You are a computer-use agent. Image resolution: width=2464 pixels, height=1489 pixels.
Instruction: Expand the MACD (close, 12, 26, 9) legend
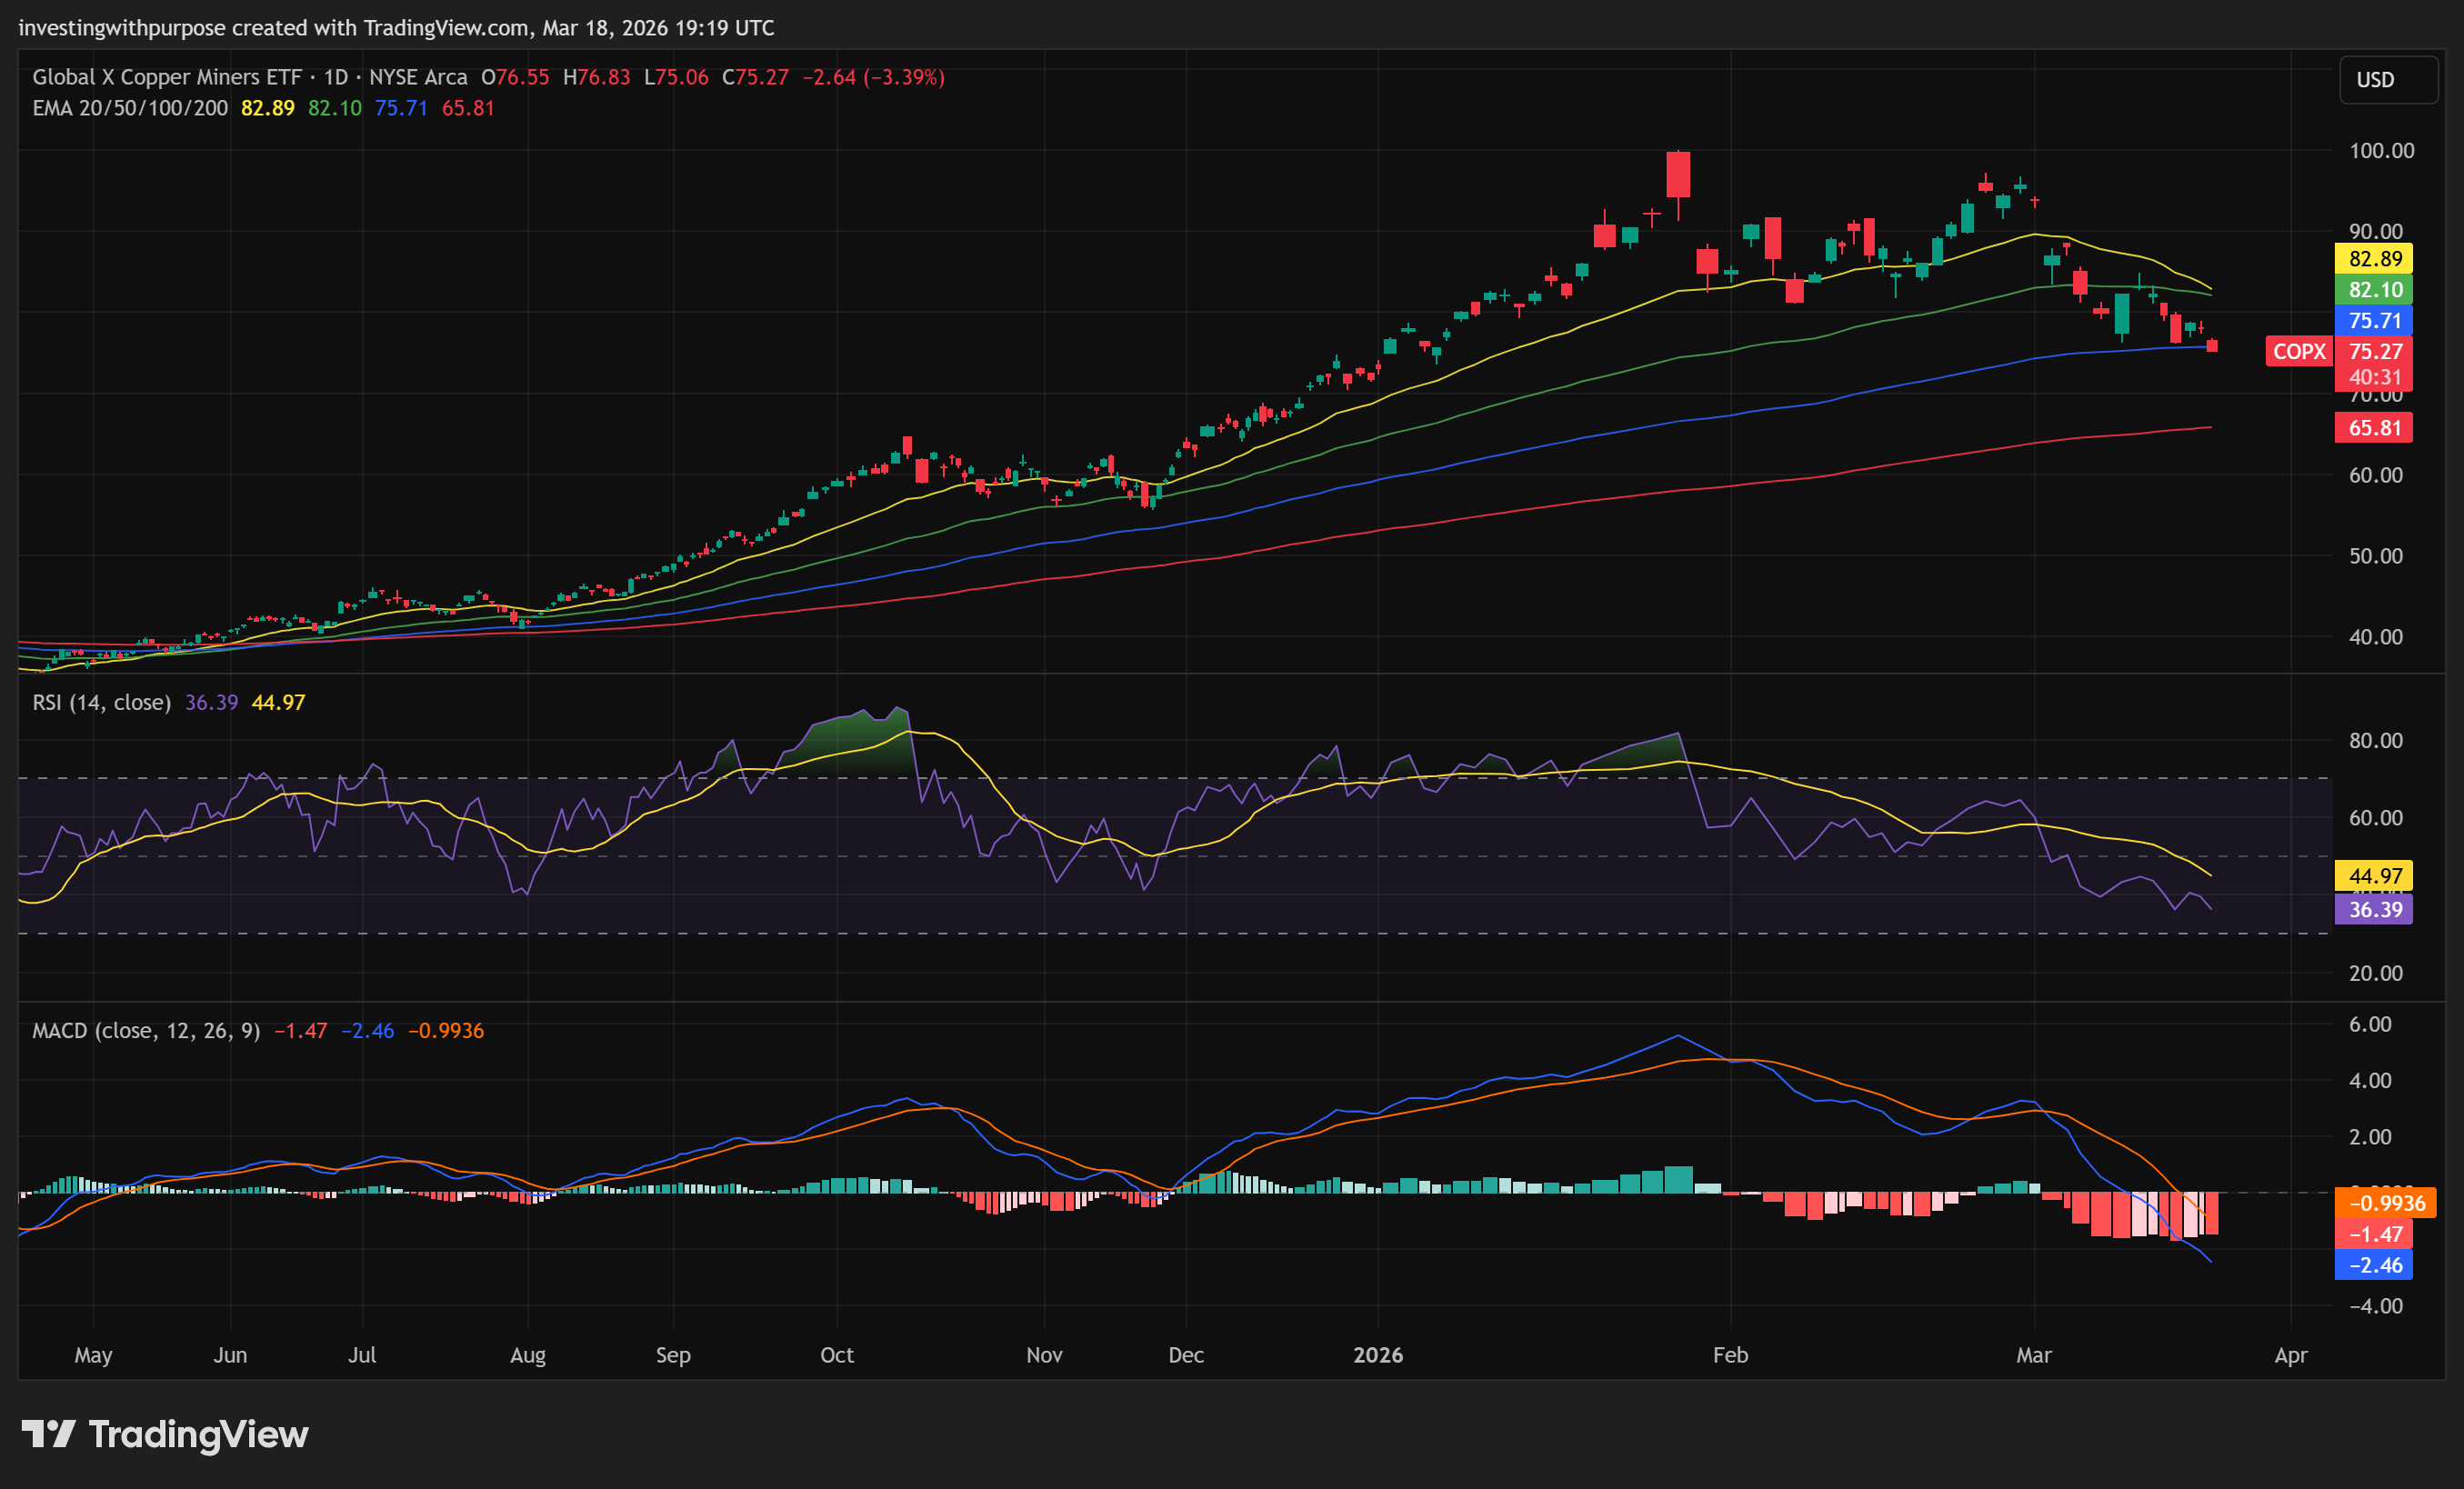146,1030
